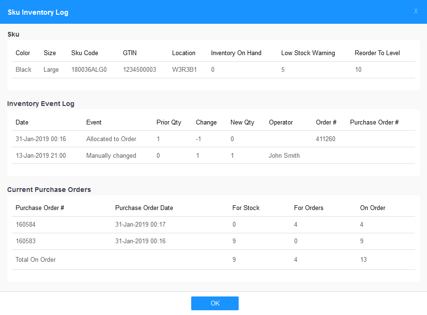Click the location W3R3B1 cell
The width and height of the screenshot is (427, 315).
point(184,70)
